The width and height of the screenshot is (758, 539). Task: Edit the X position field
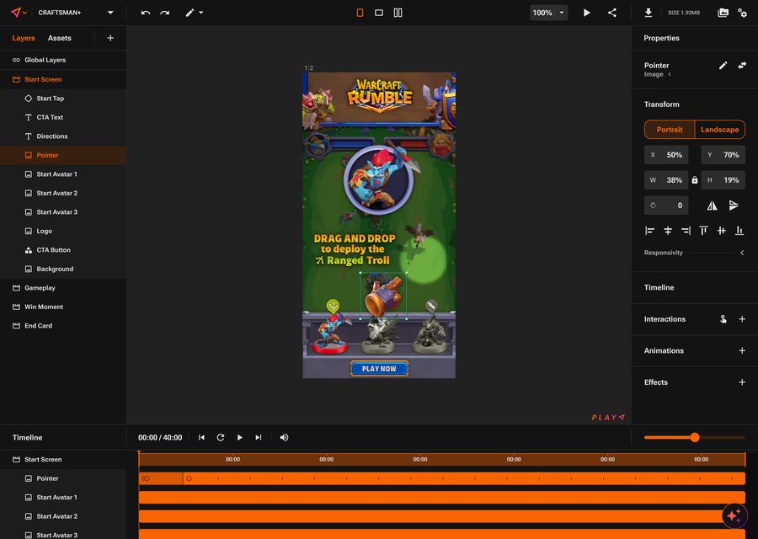tap(666, 155)
